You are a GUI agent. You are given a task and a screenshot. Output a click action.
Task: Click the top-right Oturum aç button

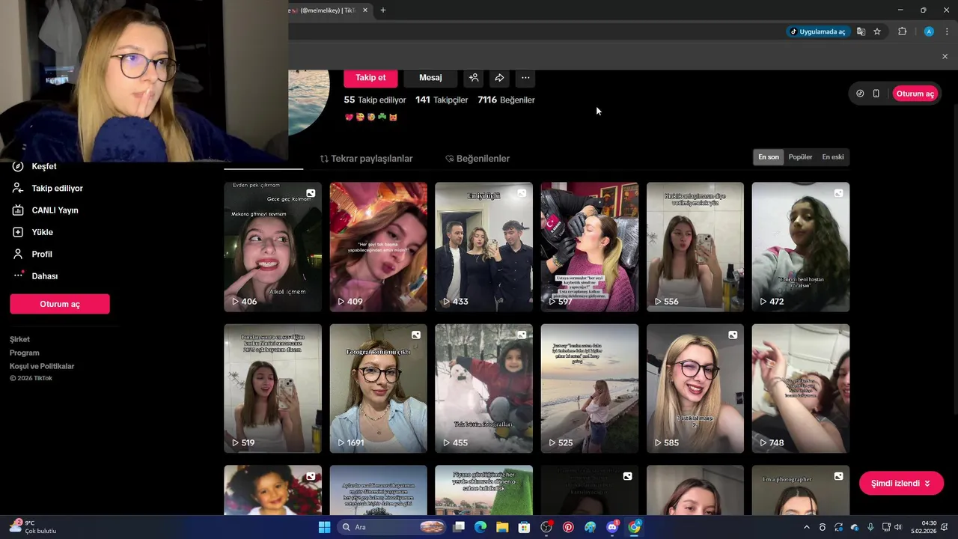pos(915,94)
